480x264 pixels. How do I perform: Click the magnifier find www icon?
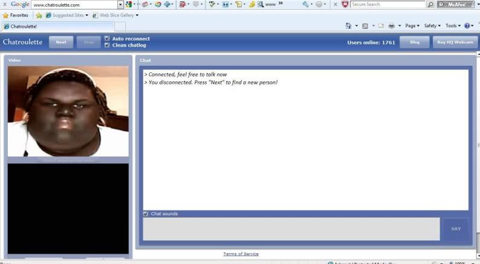(x=267, y=4)
